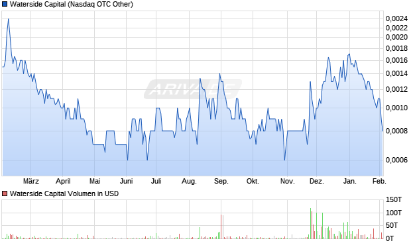The image size is (411, 245).
Task: Select the Juni label on the time axis
Action: (127, 181)
